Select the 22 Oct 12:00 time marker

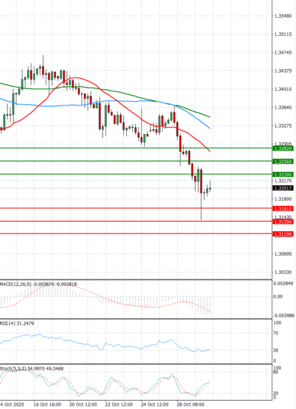(119, 404)
